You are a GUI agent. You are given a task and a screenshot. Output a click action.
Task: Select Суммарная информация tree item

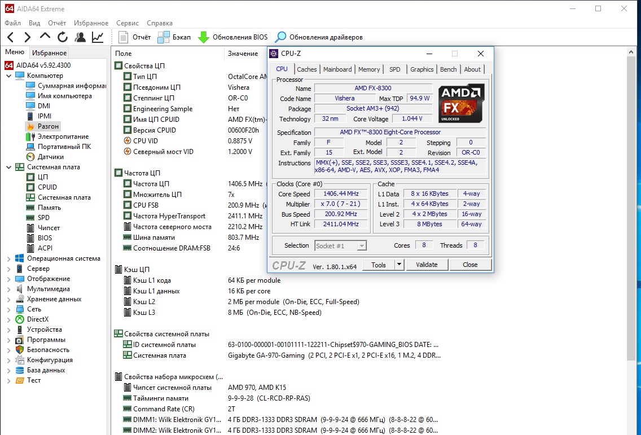(65, 86)
